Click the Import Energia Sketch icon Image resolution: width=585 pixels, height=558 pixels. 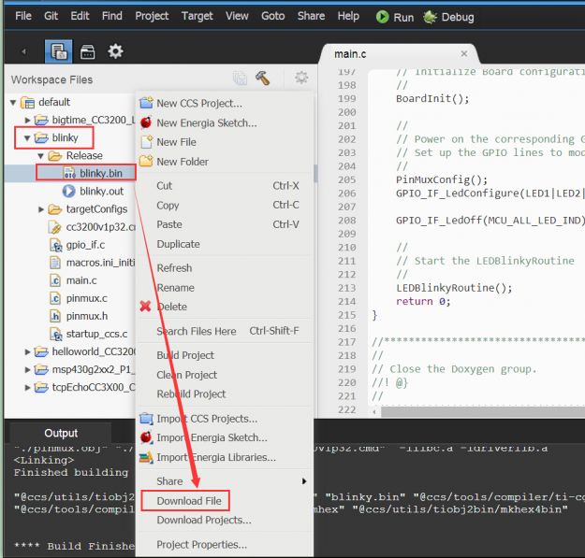point(146,437)
